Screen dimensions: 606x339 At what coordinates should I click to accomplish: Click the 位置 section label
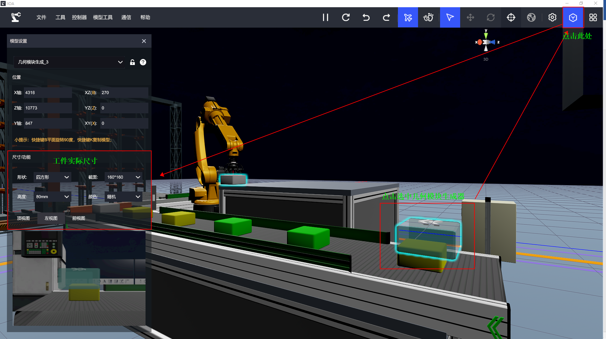tap(17, 77)
